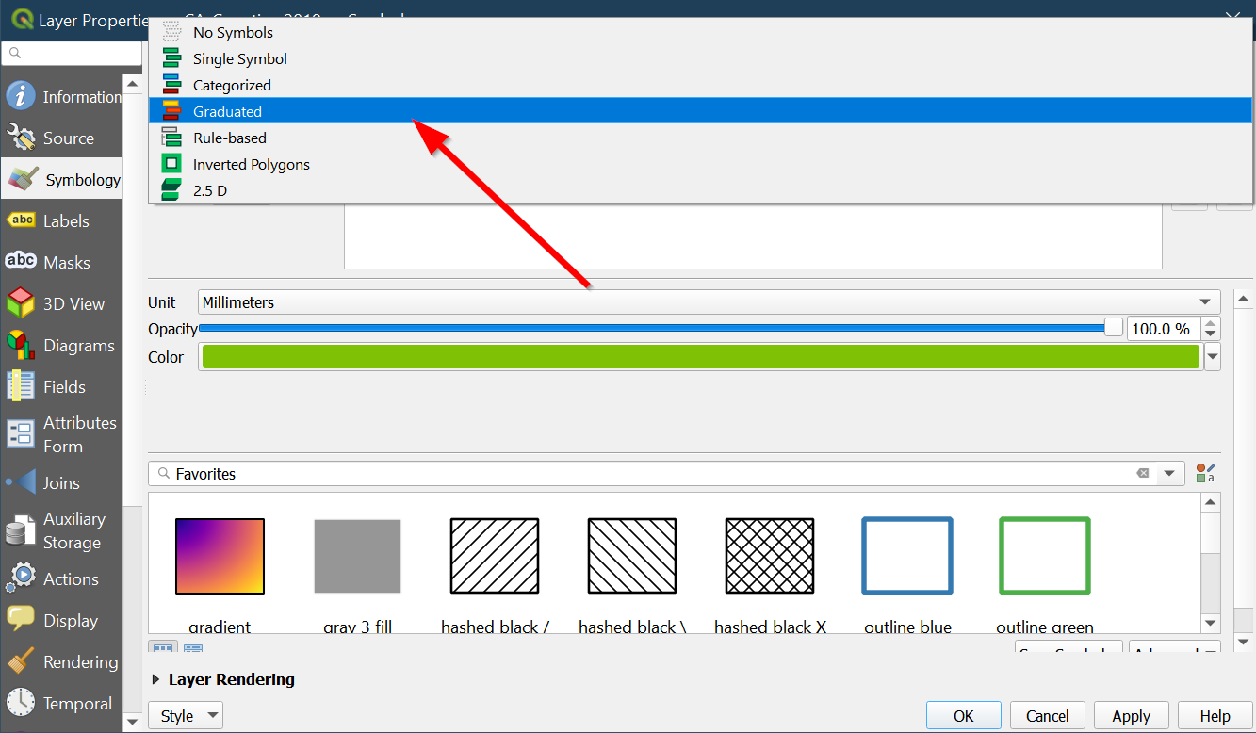Click the Opacity slider handle
The image size is (1256, 733).
coord(1114,328)
